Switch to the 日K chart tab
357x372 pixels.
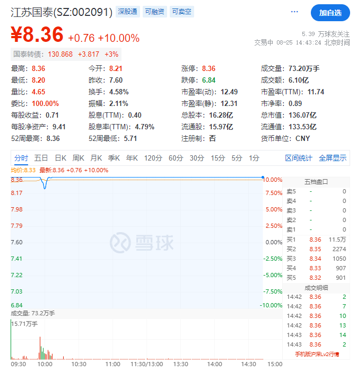60,158
